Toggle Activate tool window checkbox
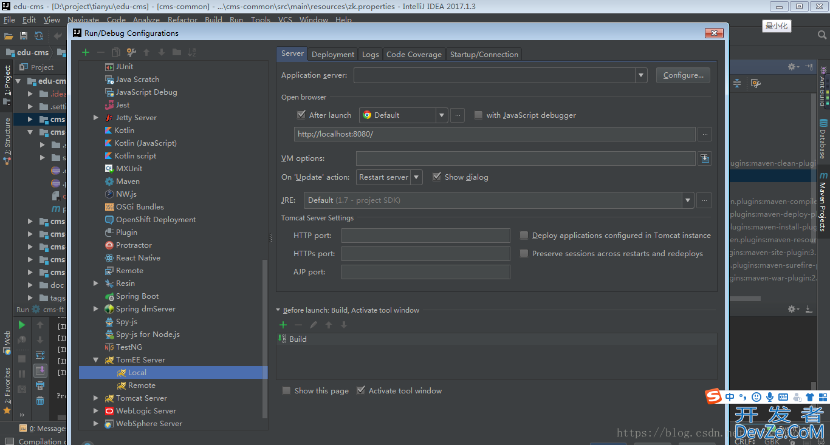The height and width of the screenshot is (445, 830). [361, 390]
